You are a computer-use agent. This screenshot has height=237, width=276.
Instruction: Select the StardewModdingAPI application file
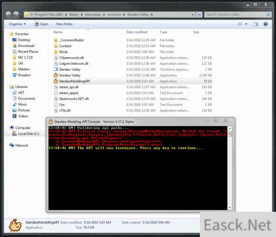point(133,81)
